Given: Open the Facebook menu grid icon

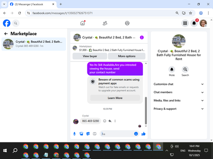Looking at the screenshot, I should coord(185,23).
